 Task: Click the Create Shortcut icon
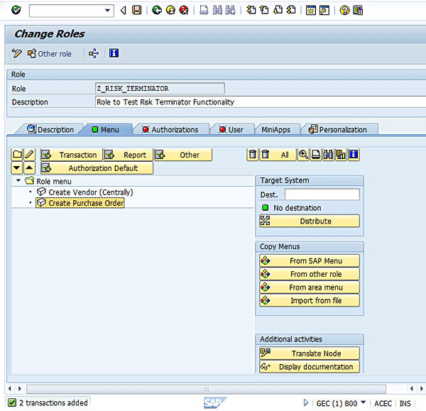coord(324,11)
